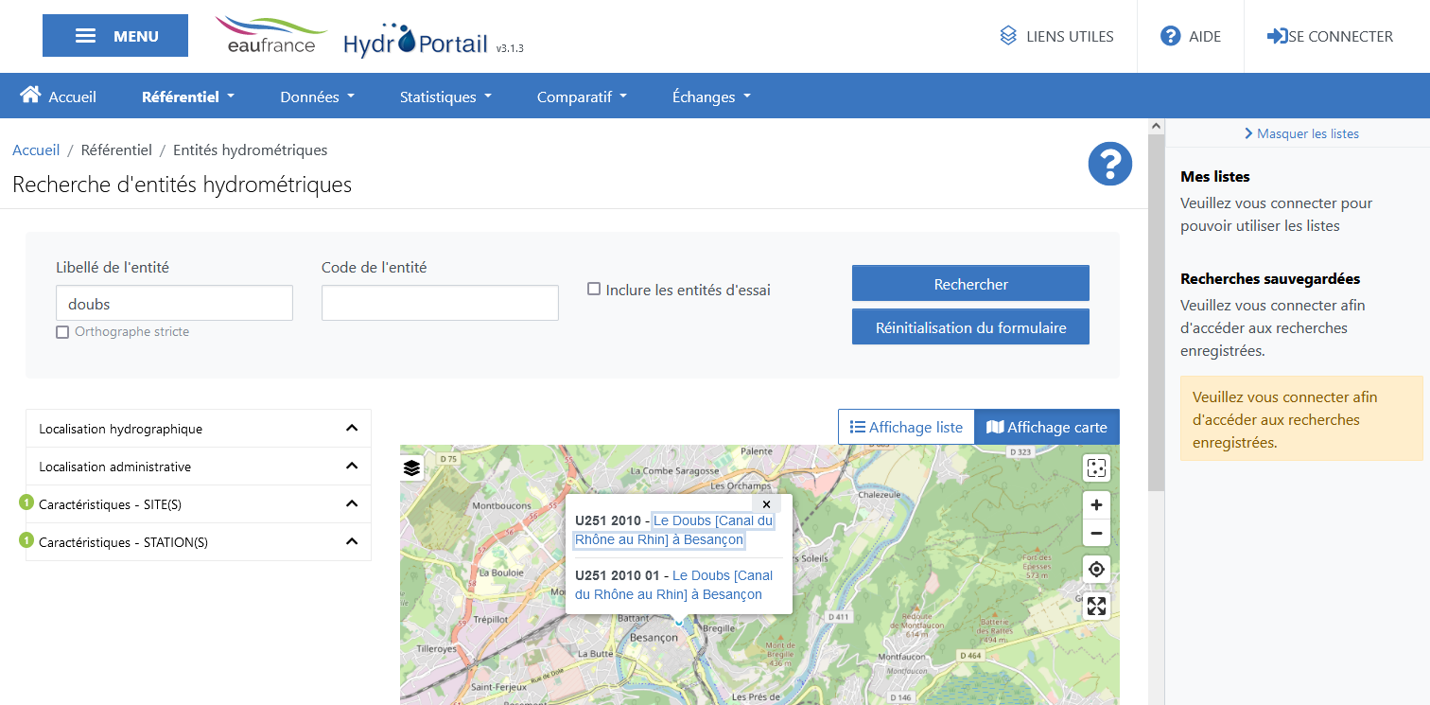
Task: Open the main MENU button
Action: pos(115,36)
